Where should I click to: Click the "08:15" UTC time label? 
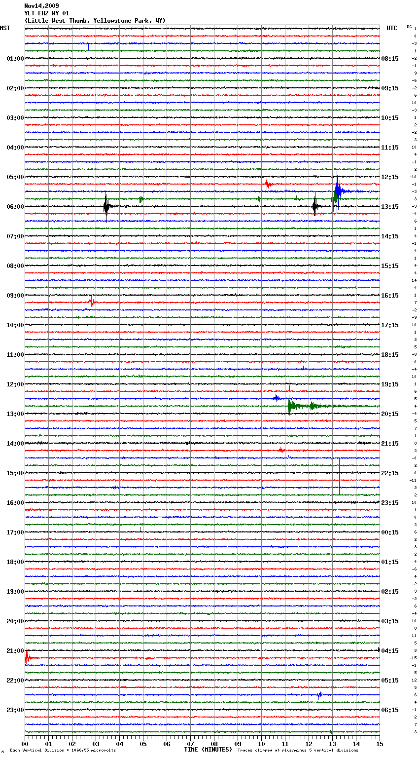point(390,59)
